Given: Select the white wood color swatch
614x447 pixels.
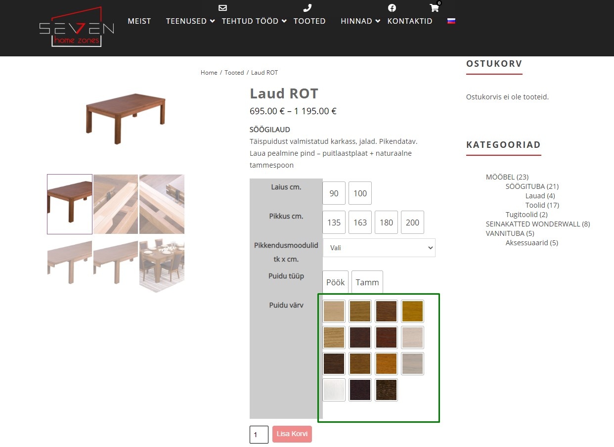Looking at the screenshot, I should (334, 390).
